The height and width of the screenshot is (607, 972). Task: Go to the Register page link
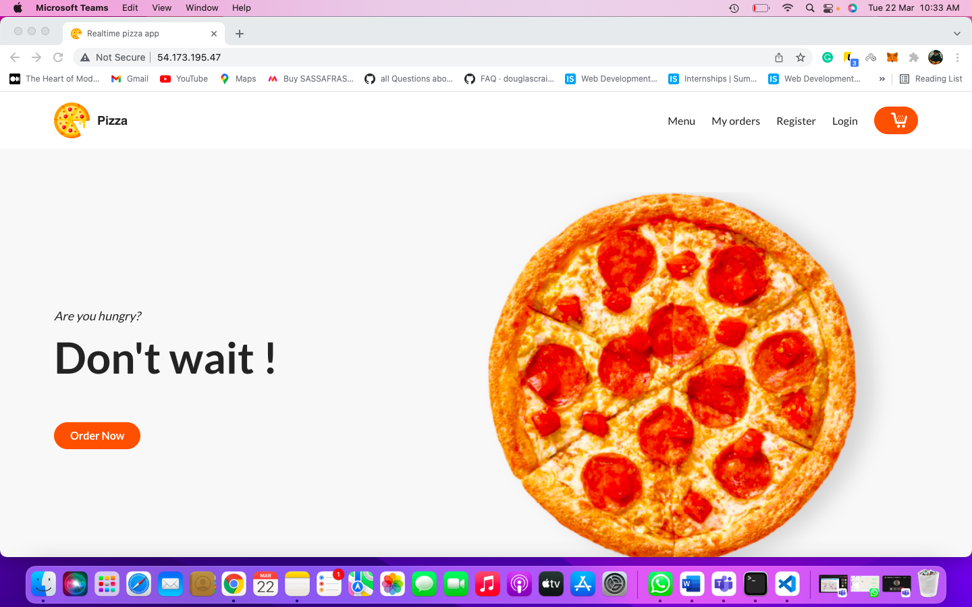[x=796, y=121]
